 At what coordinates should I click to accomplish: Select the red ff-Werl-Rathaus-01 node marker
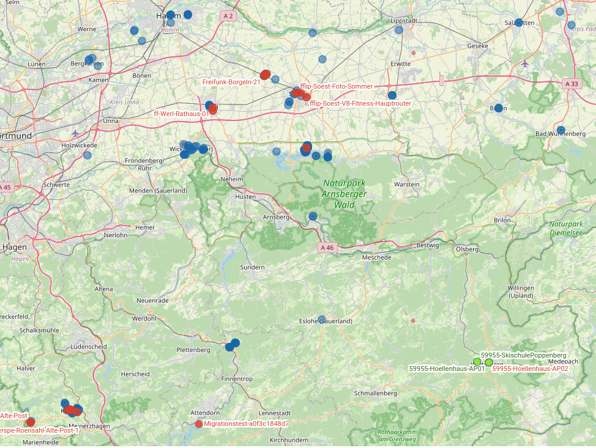[x=213, y=110]
